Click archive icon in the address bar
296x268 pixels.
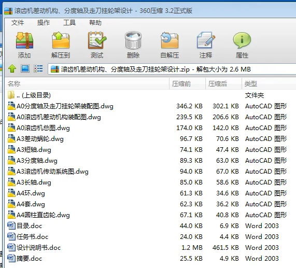point(55,69)
